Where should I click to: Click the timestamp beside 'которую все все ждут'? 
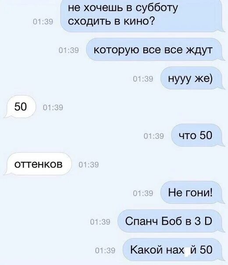point(69,50)
